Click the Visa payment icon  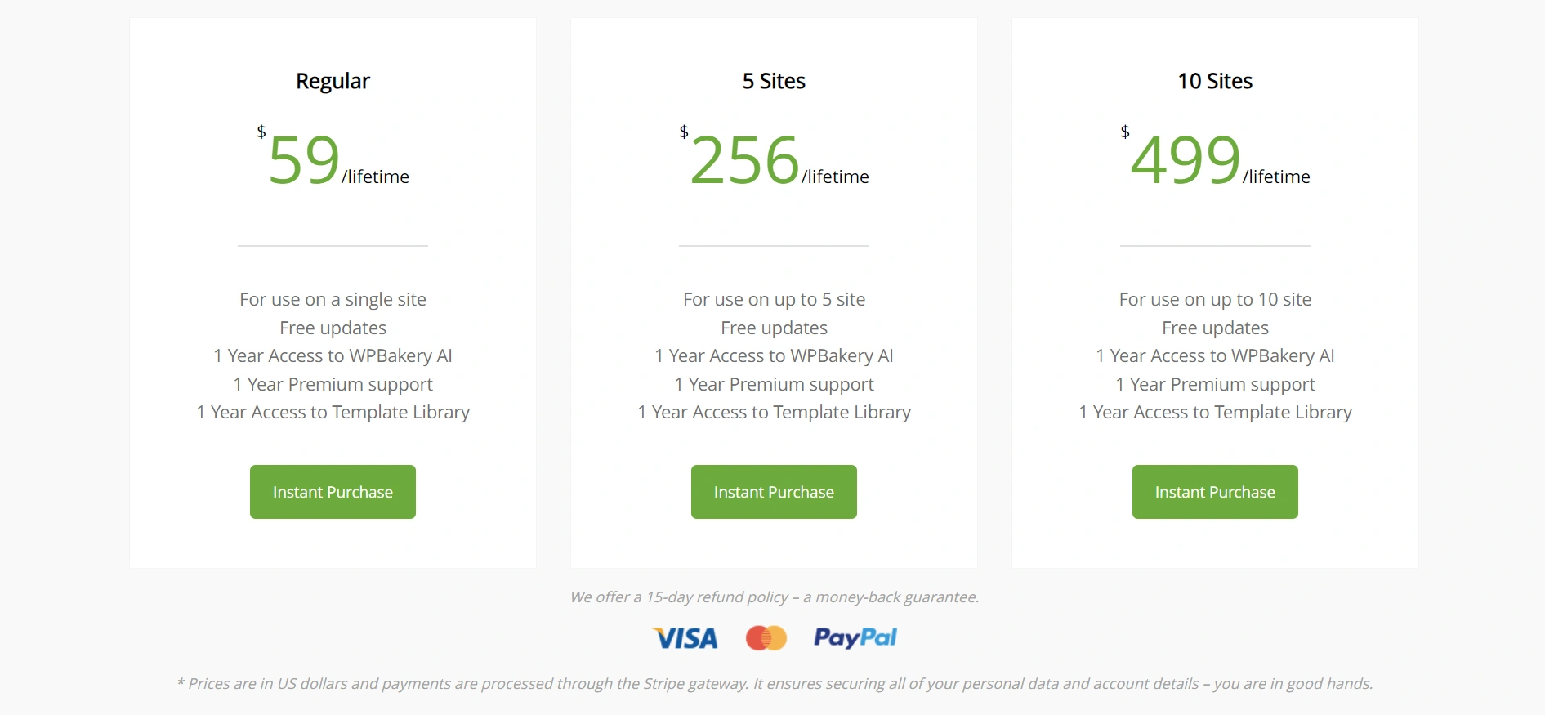pyautogui.click(x=685, y=638)
